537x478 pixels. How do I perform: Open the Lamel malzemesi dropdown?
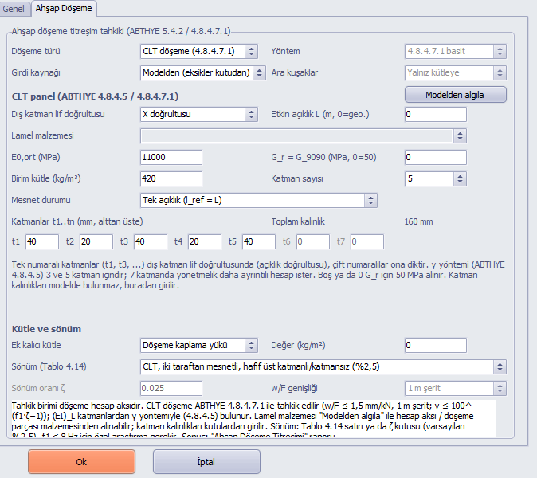click(x=303, y=136)
